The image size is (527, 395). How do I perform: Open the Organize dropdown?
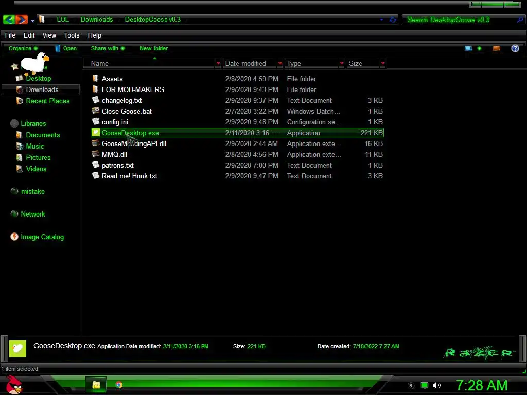pos(23,48)
